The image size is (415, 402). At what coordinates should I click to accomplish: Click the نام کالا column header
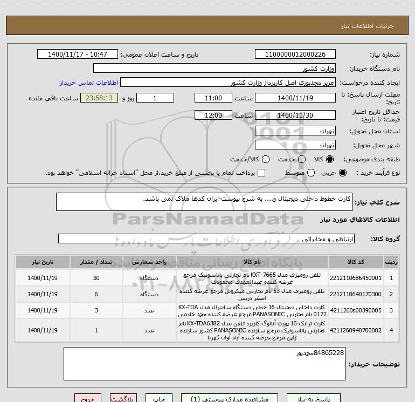252,262
